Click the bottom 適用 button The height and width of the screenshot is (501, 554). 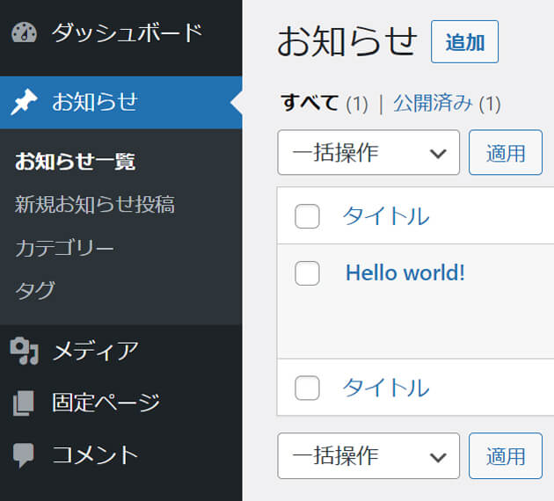coord(506,456)
